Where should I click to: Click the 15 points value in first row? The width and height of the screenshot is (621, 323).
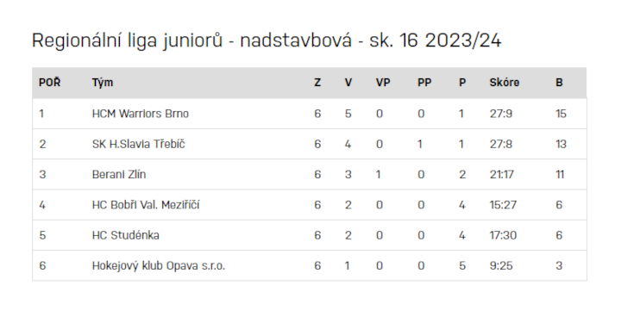coord(561,114)
